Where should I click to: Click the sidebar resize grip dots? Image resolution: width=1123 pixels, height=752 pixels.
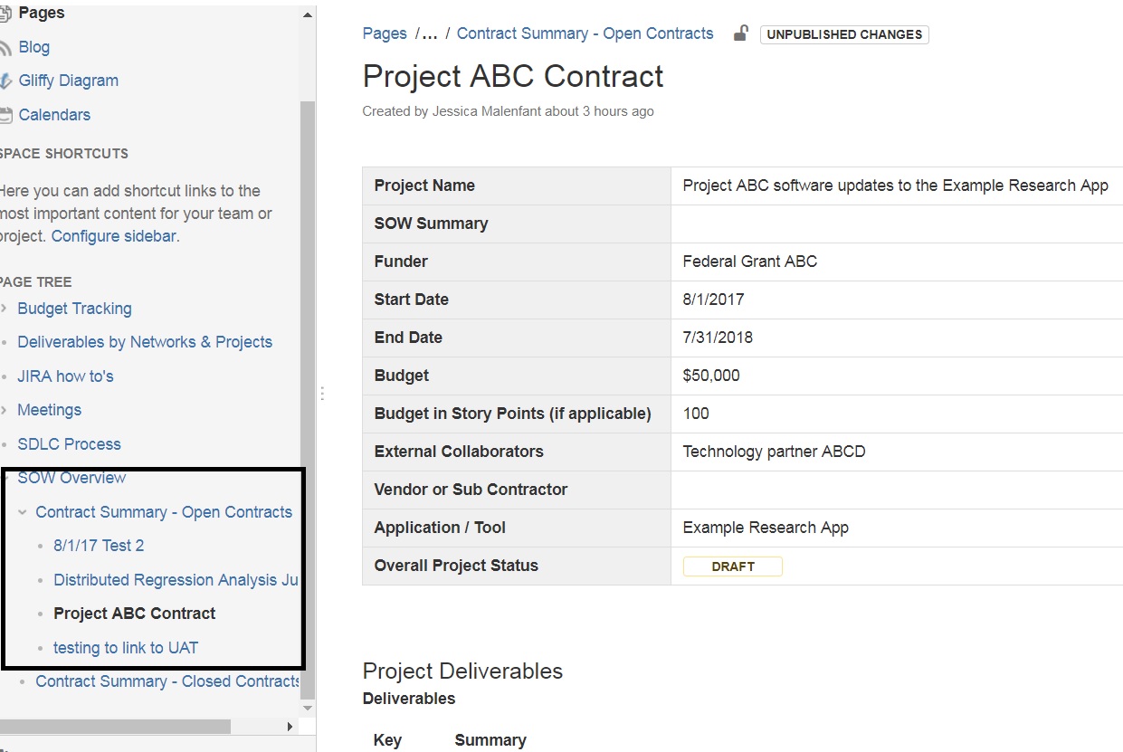click(x=322, y=392)
